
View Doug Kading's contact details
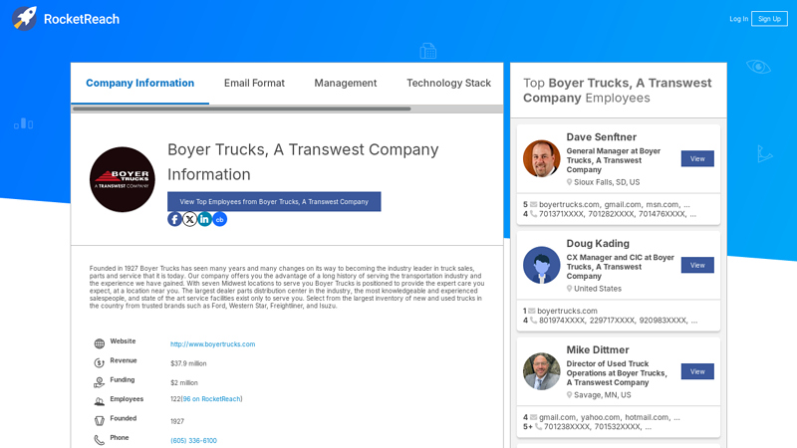click(x=697, y=265)
